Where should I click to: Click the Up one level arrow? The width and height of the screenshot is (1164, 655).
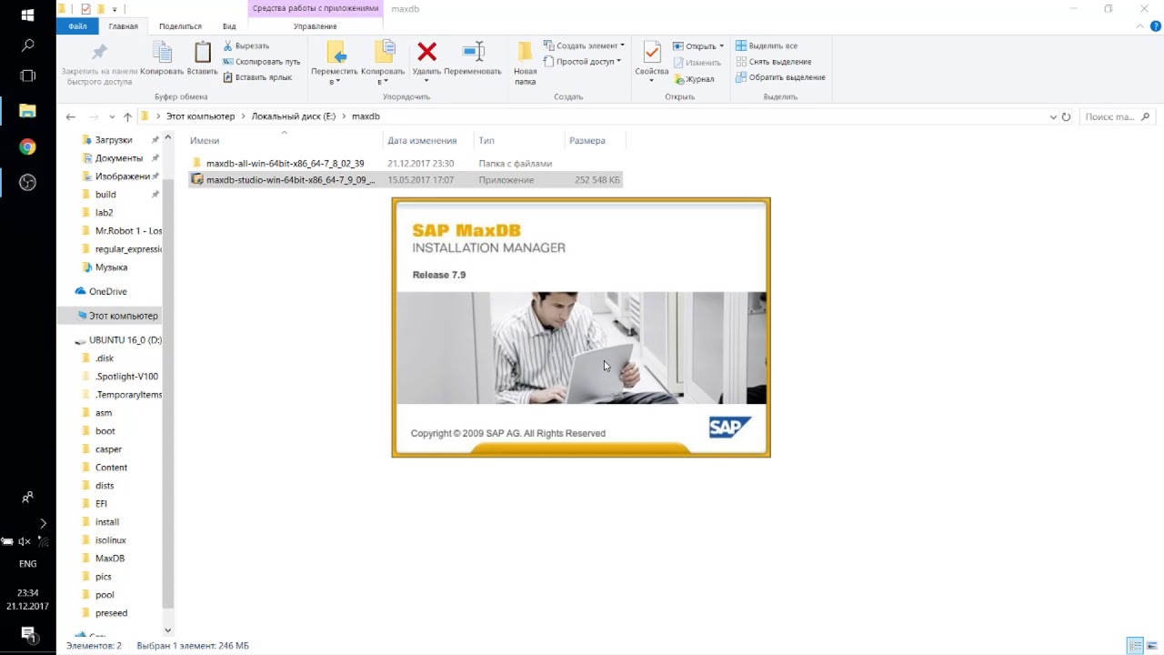coord(127,116)
